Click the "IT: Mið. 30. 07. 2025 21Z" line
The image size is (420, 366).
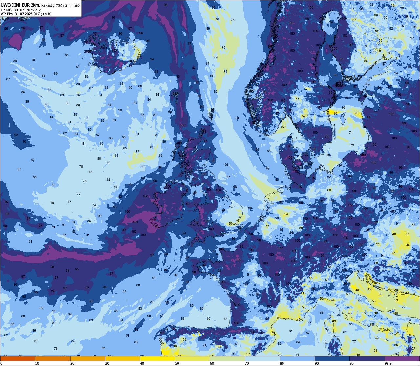[21, 10]
